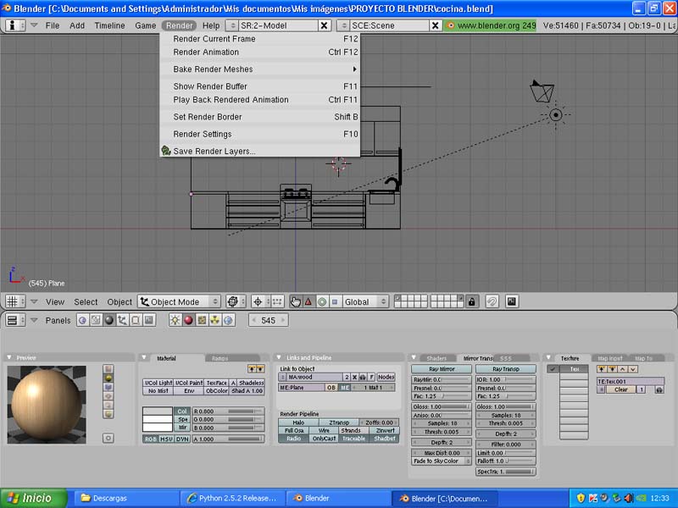The width and height of the screenshot is (678, 508).
Task: Open the Shading context sphere icon
Action: click(108, 320)
